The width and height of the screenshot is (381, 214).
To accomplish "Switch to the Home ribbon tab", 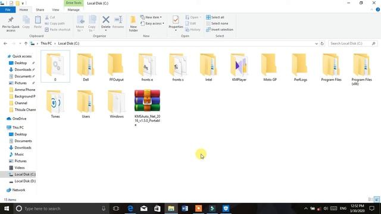I will (x=24, y=10).
